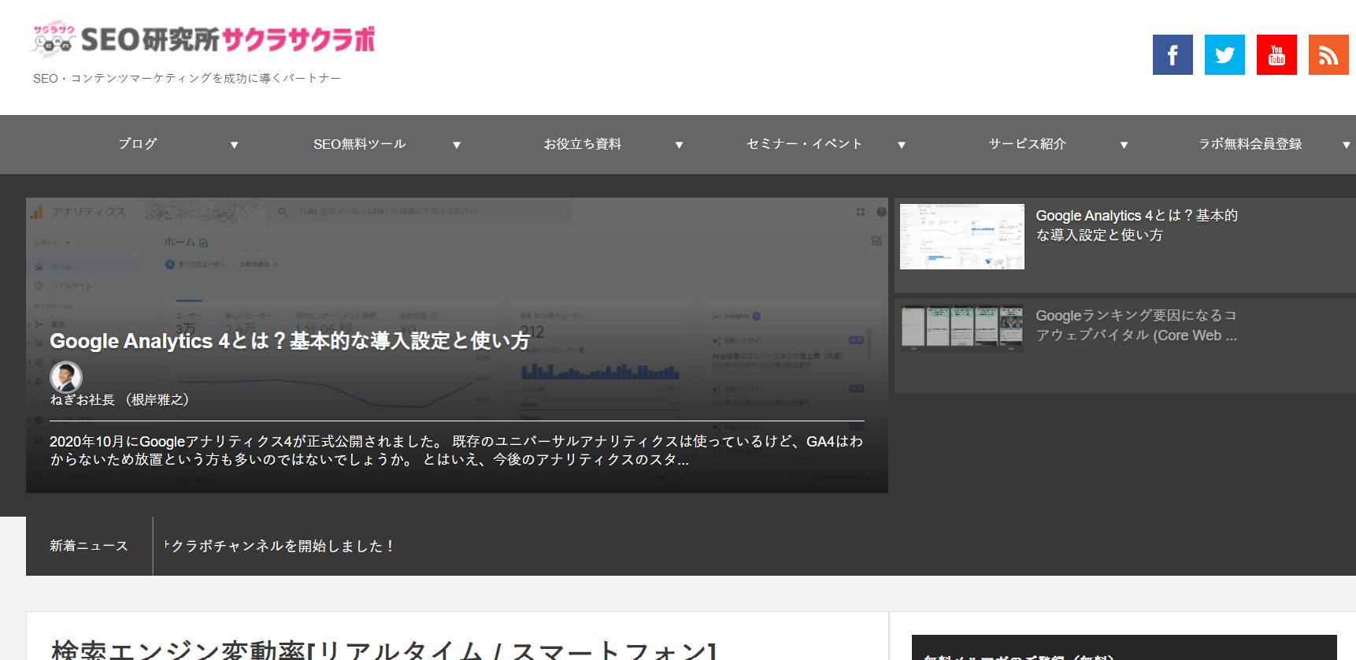Open the RSS feed icon
1356x660 pixels.
tap(1328, 54)
